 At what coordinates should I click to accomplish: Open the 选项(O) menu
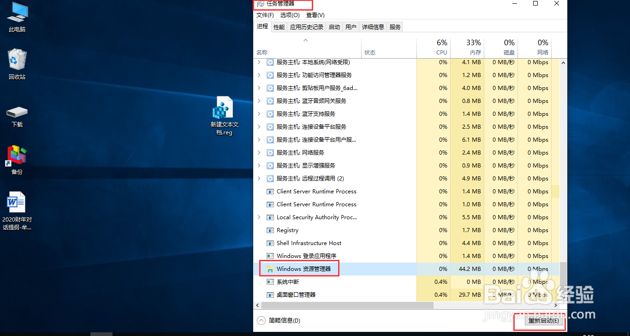290,15
